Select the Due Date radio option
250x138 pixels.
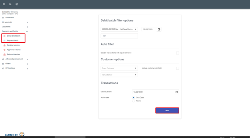133,98
